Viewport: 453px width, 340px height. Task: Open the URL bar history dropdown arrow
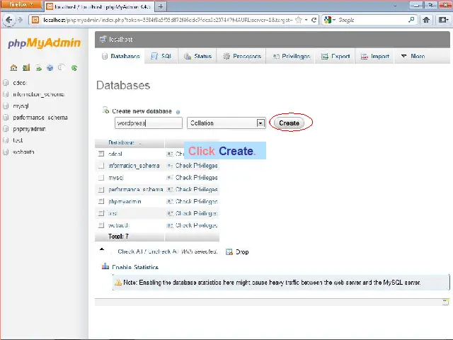[306, 20]
